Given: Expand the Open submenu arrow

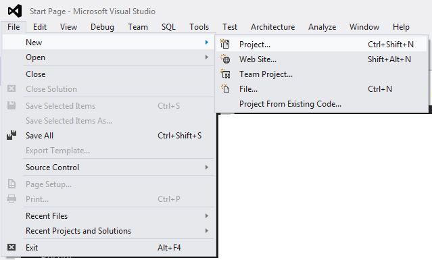Looking at the screenshot, I should (207, 57).
